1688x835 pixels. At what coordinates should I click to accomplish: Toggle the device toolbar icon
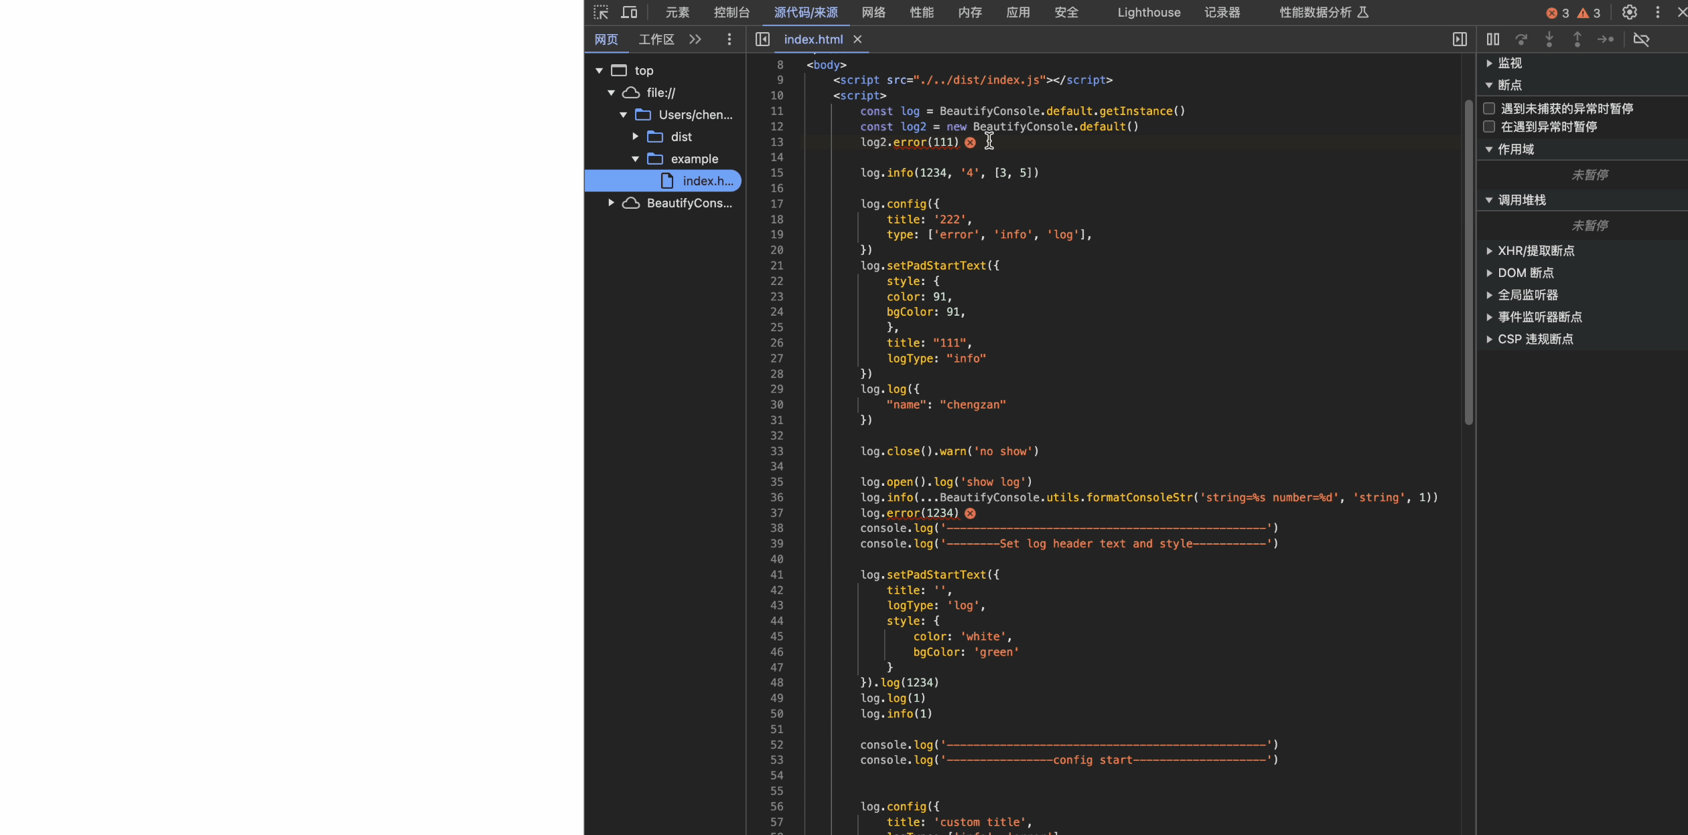(629, 12)
